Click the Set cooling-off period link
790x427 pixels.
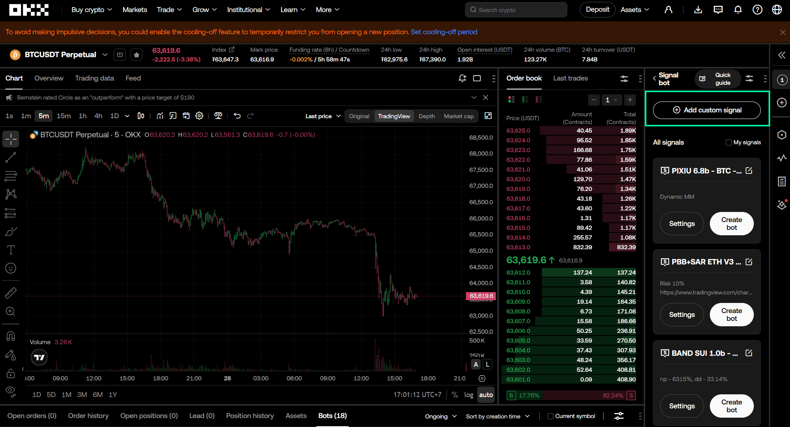(x=444, y=32)
